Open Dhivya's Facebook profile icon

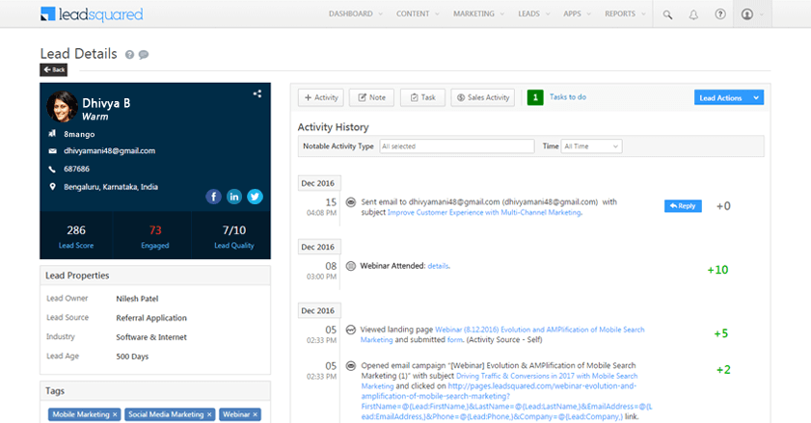(x=213, y=197)
